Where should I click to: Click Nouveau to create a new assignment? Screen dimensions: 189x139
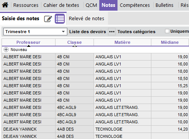coord(19,50)
